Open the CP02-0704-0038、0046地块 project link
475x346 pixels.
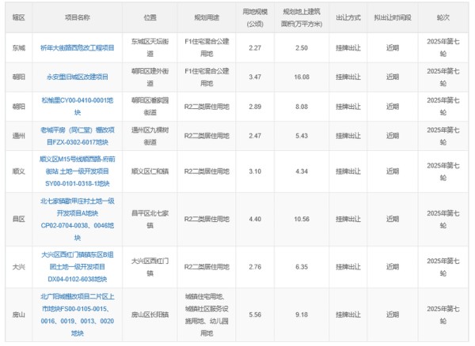tap(78, 219)
